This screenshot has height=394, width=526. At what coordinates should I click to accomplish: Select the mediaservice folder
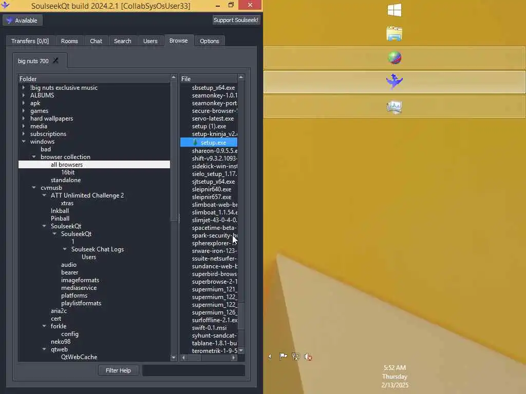(x=79, y=287)
